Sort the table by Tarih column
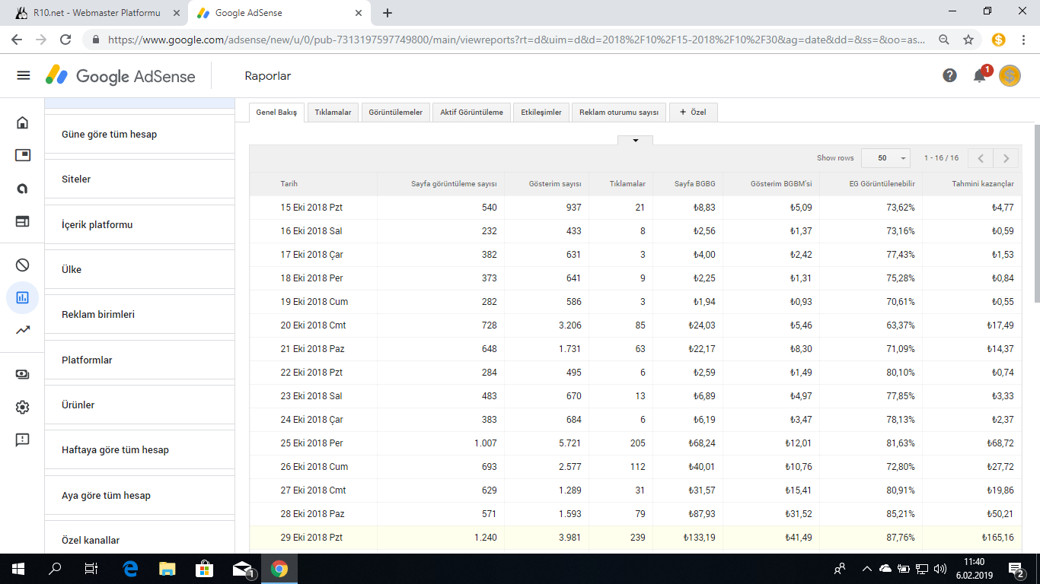The width and height of the screenshot is (1040, 584). [x=289, y=184]
